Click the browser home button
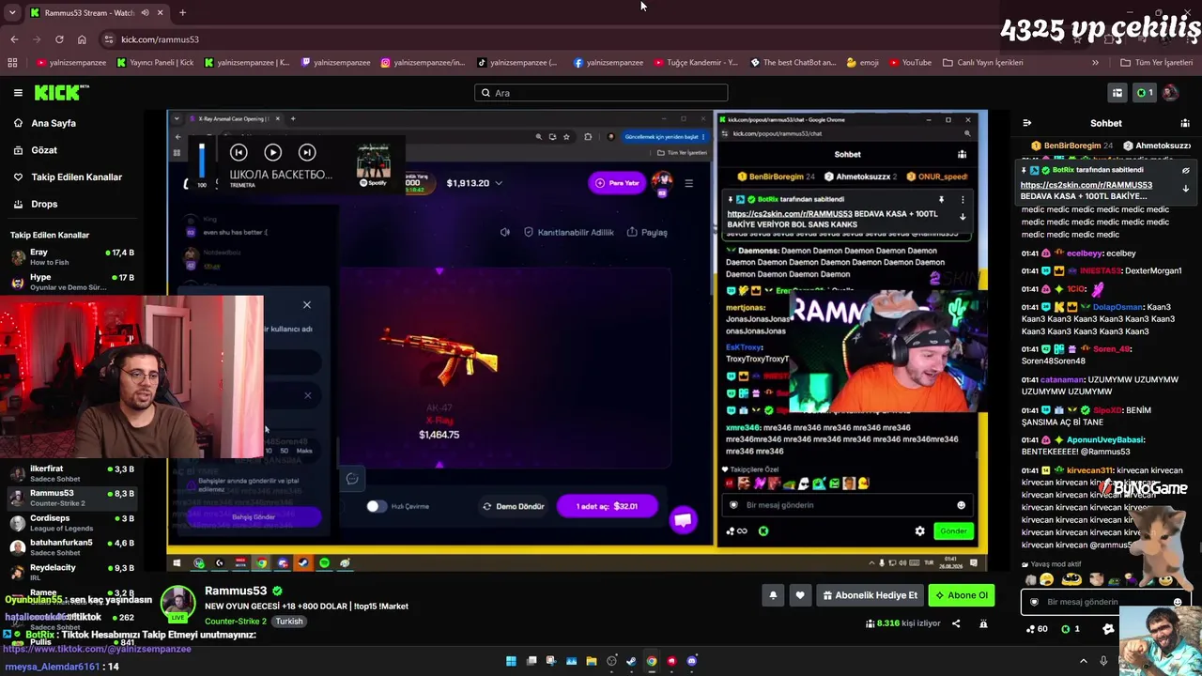This screenshot has width=1202, height=676. click(82, 39)
